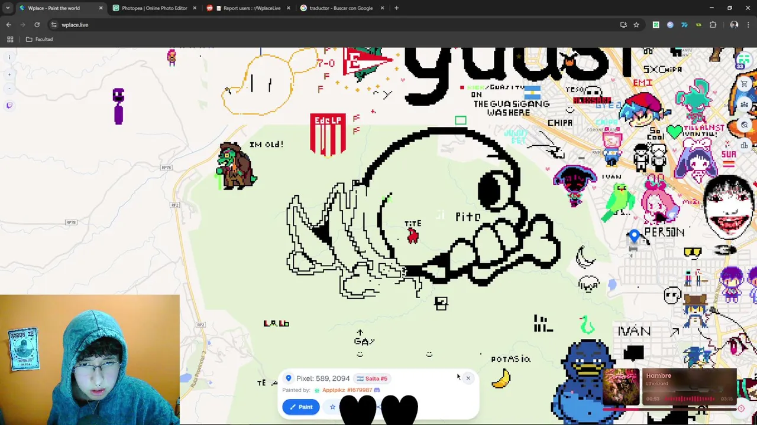Bookmark this page with the star icon
The image size is (757, 425).
[636, 25]
